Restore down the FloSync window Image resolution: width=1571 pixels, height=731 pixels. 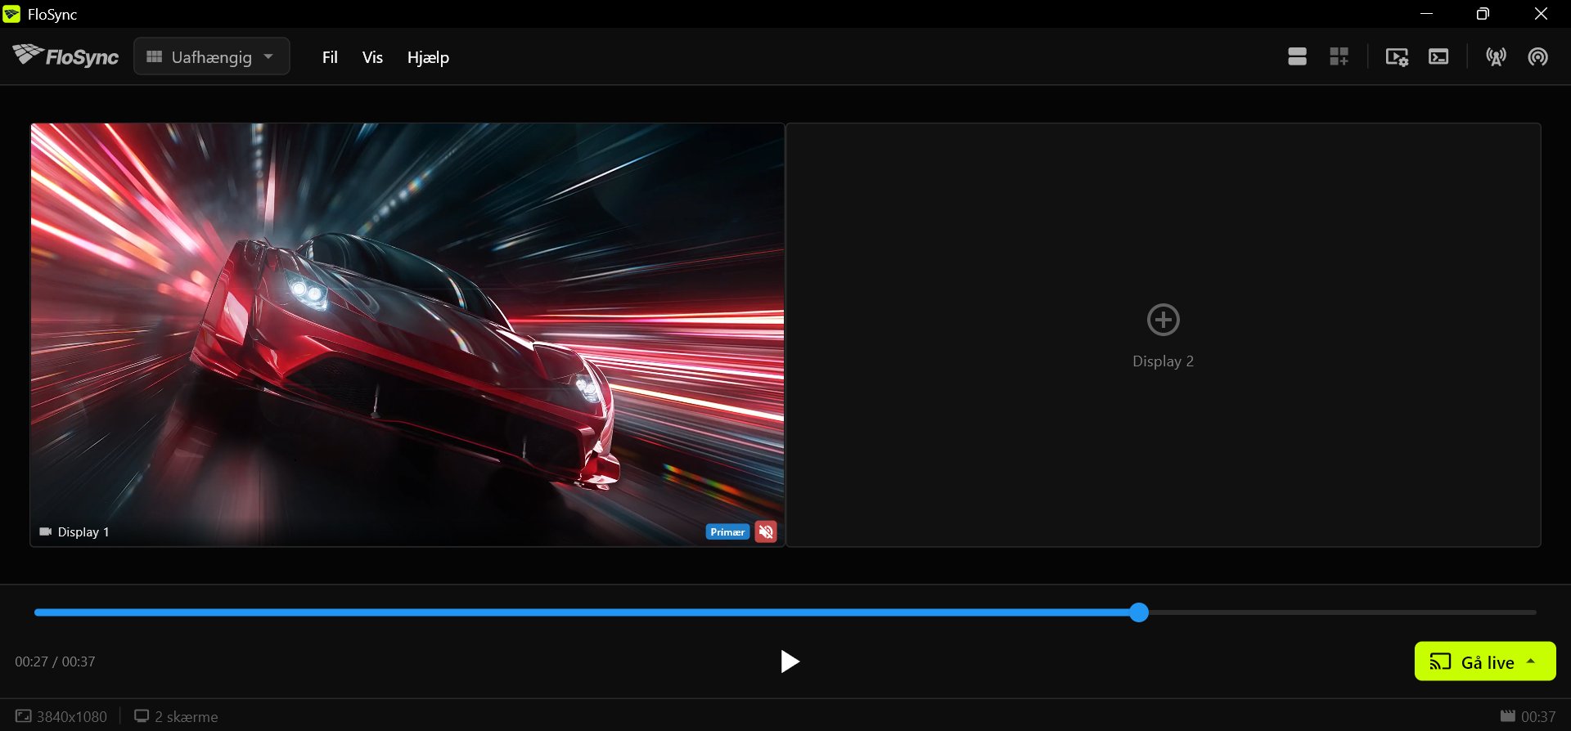[x=1483, y=14]
